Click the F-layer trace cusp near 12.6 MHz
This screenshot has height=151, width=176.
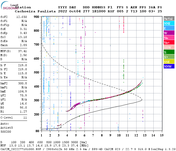(142, 81)
